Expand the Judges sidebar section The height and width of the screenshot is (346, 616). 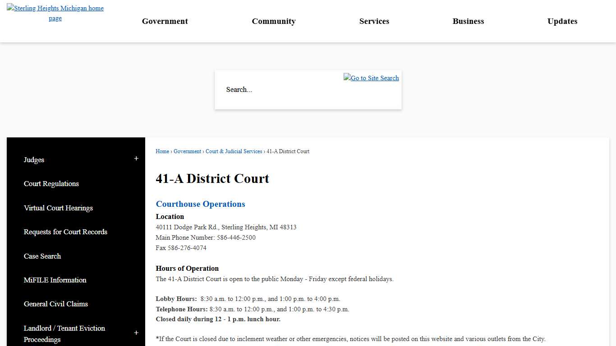point(136,159)
